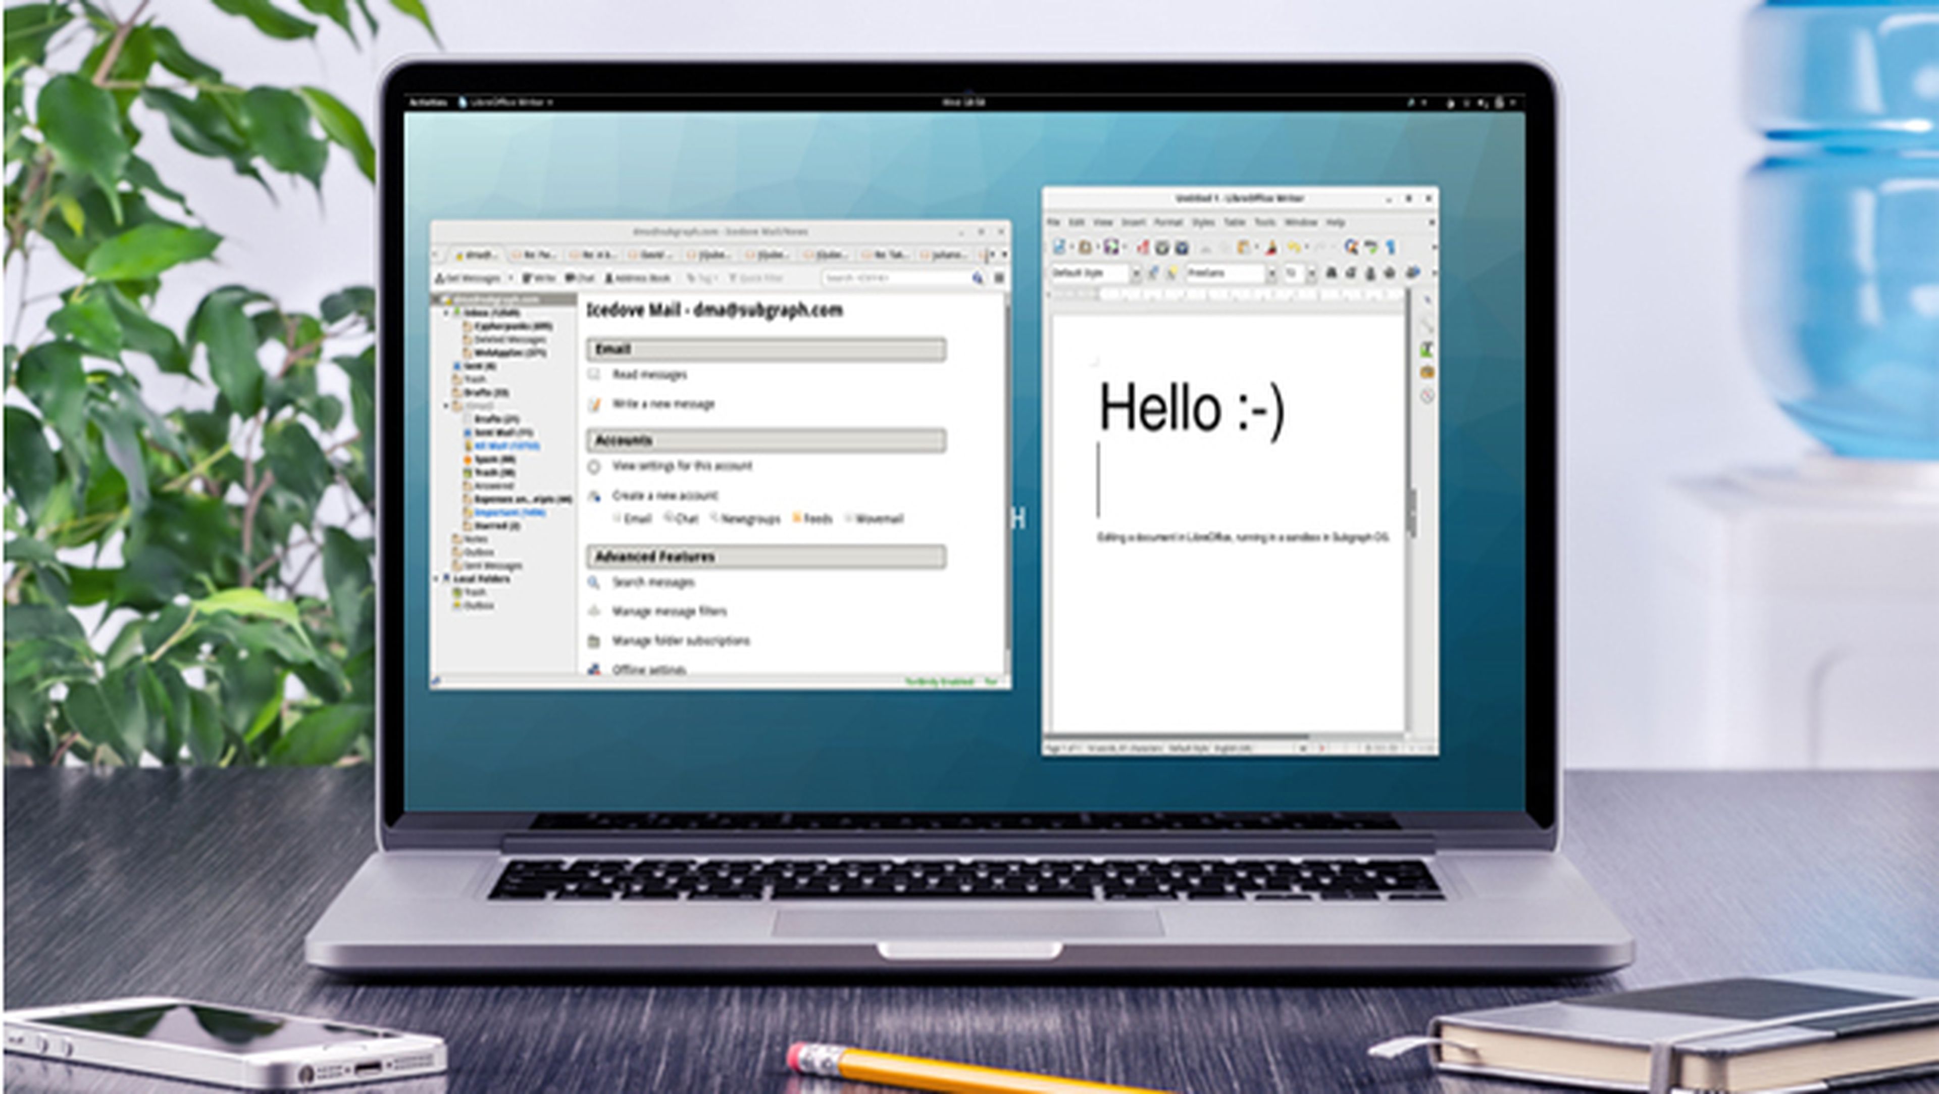Click 'View settings for this account' link

(681, 466)
